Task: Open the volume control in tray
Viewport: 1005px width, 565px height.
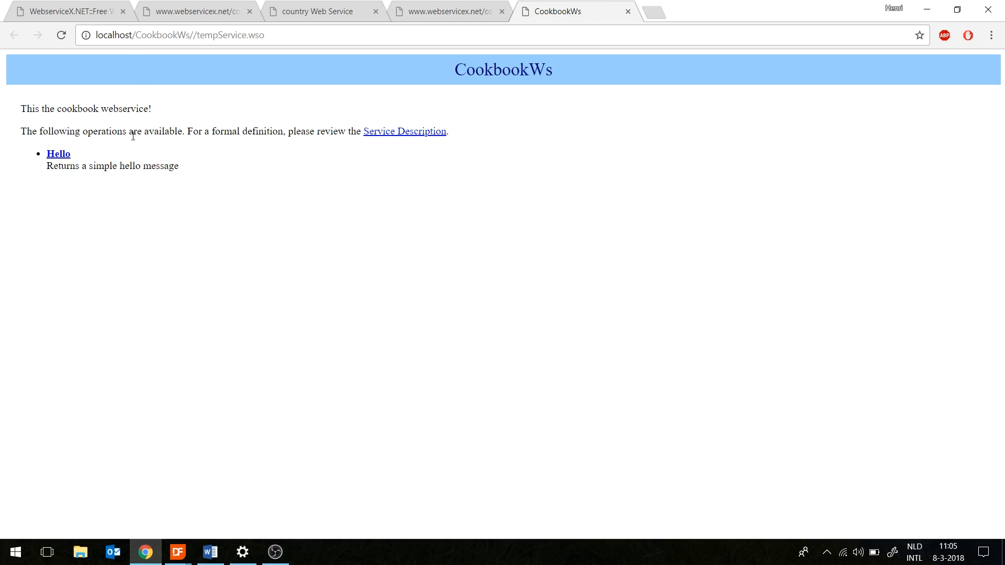Action: tap(858, 552)
